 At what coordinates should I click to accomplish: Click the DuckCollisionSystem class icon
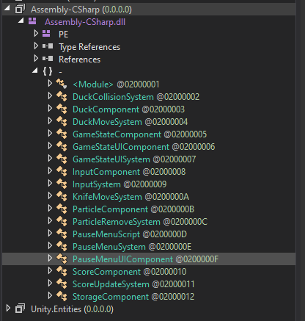pos(62,96)
